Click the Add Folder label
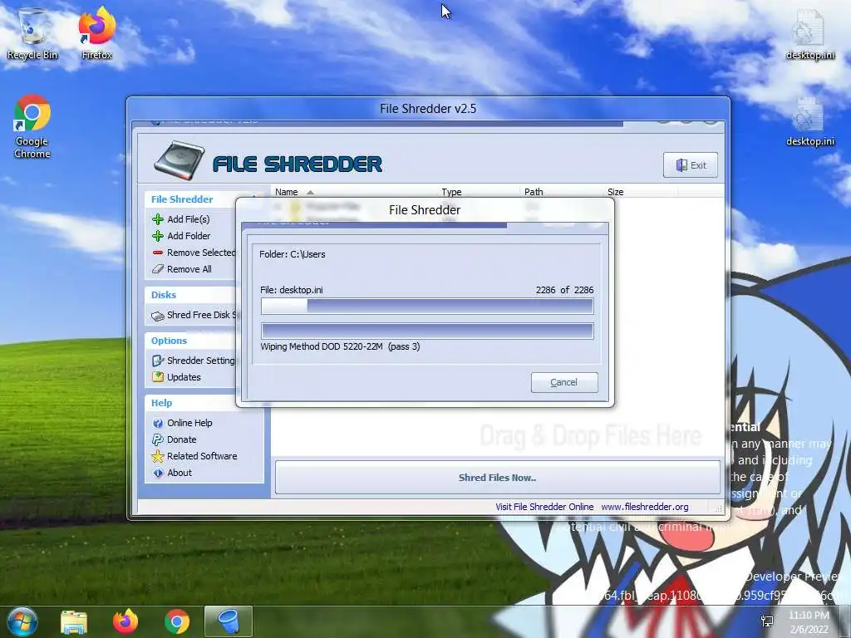The width and height of the screenshot is (851, 638). tap(189, 236)
